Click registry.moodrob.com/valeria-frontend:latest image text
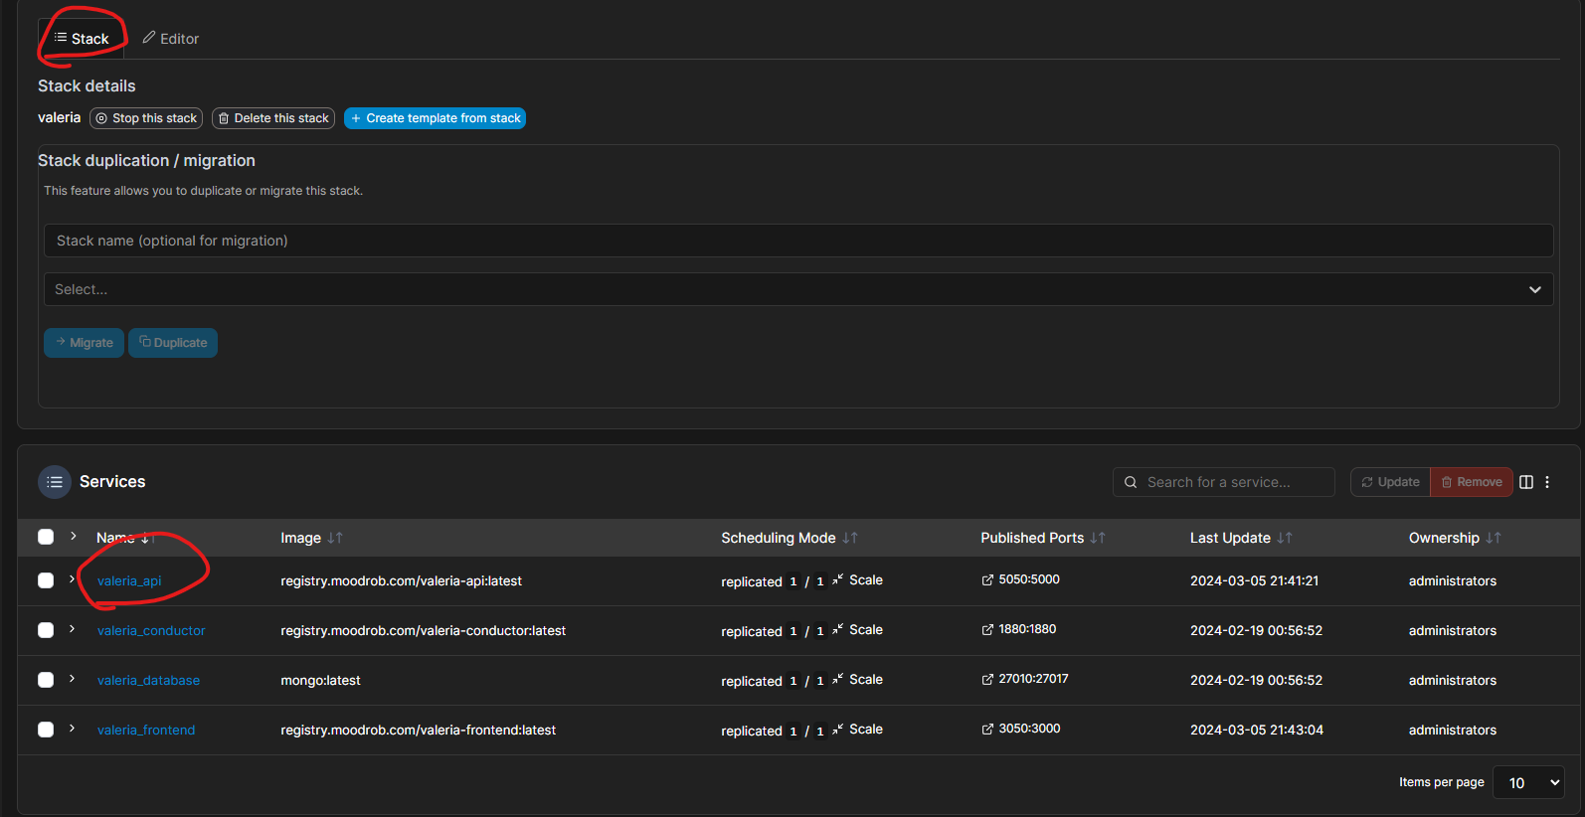The width and height of the screenshot is (1585, 817). tap(418, 731)
